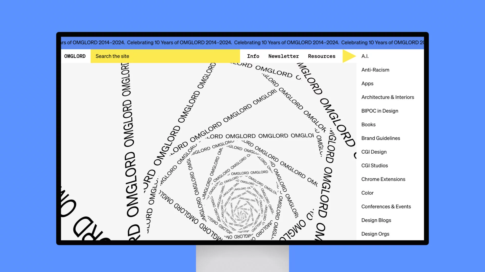Open the Resources dropdown menu
The height and width of the screenshot is (272, 485).
tap(322, 56)
